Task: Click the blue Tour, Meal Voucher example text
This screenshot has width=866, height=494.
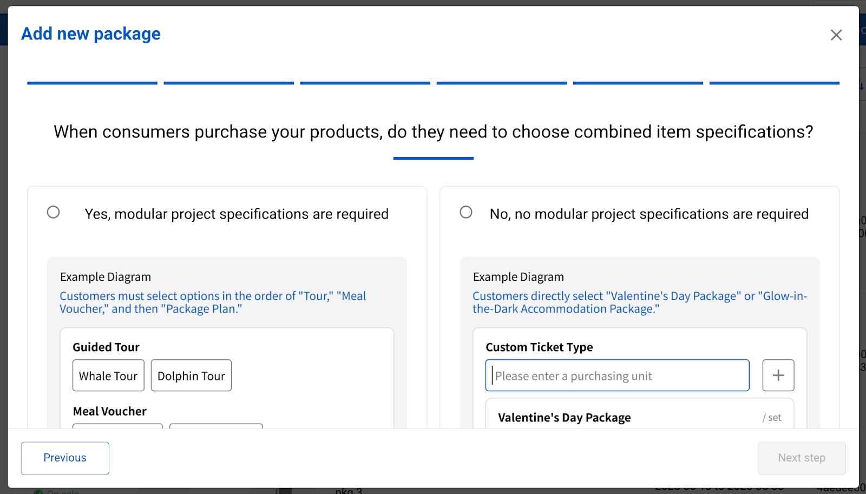Action: coord(213,302)
